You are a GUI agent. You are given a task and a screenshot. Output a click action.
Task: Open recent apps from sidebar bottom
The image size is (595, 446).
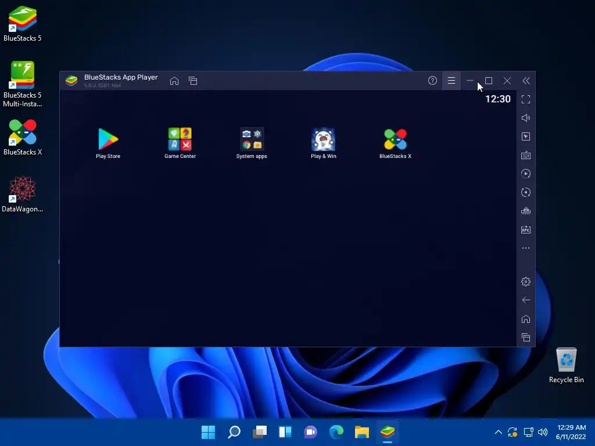(525, 337)
